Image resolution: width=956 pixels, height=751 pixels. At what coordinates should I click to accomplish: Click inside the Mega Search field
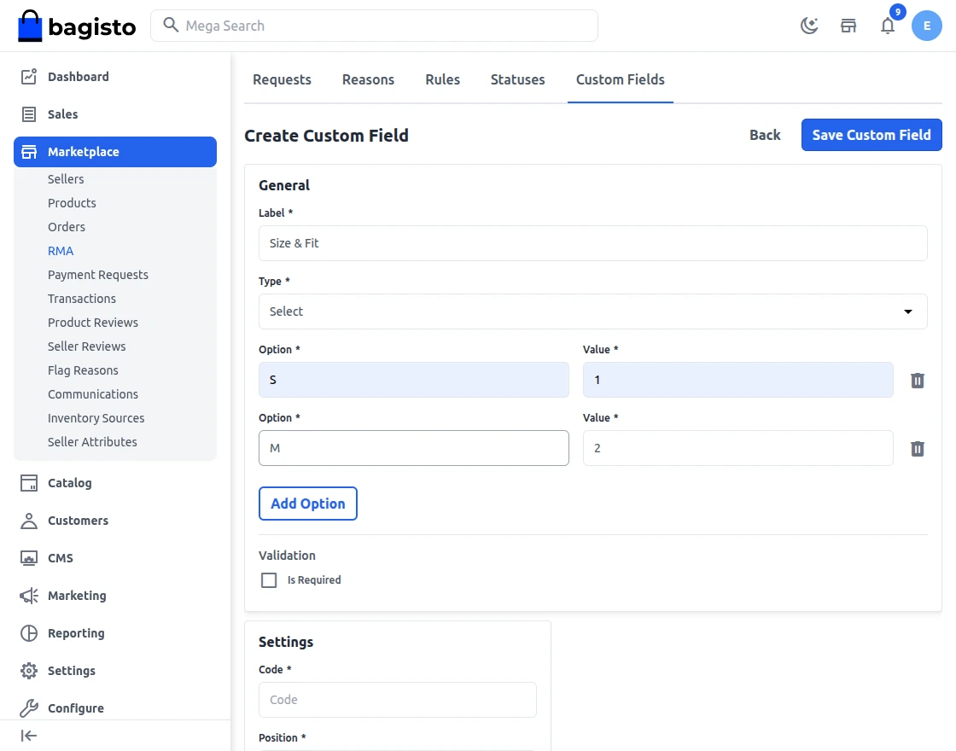(376, 26)
